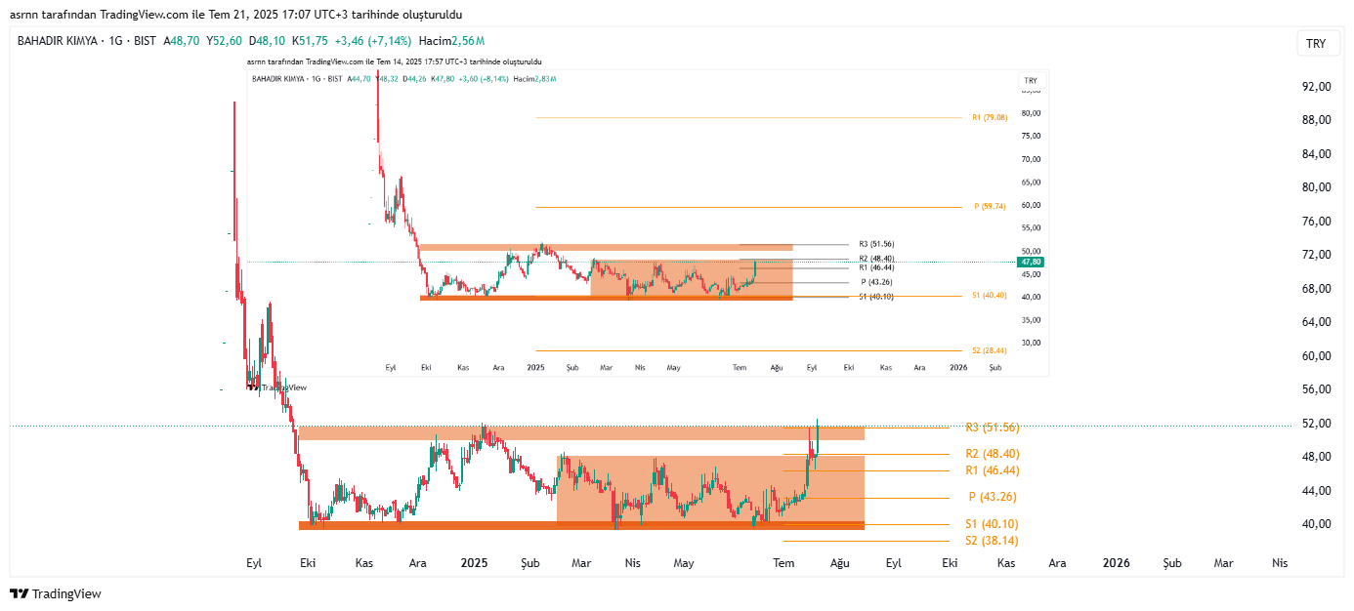Click the P (59.74) label in the inset chart
This screenshot has width=1354, height=611.
pos(990,207)
